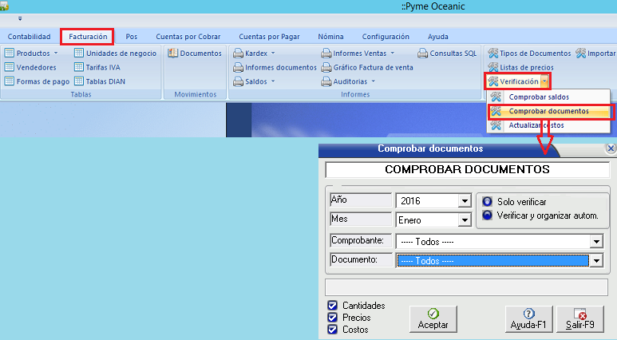Viewport: 617px width, 340px height.
Task: Click the Saldos printer icon
Action: point(238,81)
